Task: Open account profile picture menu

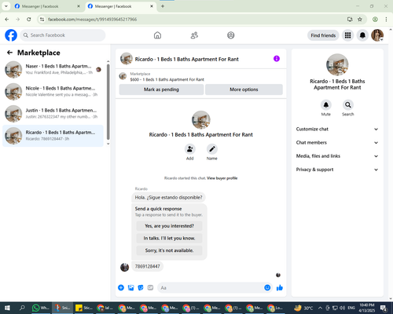Action: pyautogui.click(x=377, y=35)
